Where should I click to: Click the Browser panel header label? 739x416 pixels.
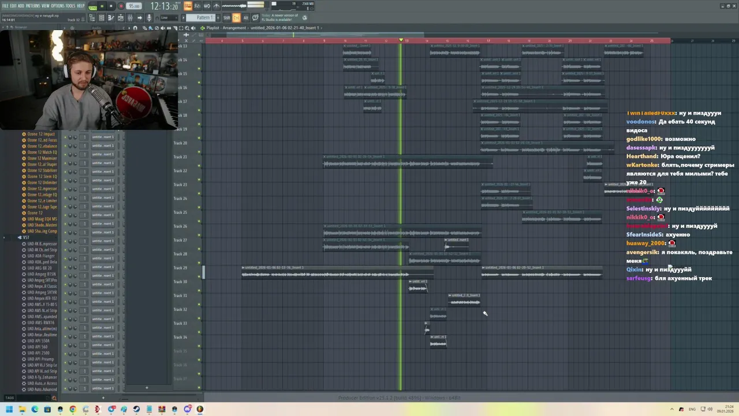point(21,27)
